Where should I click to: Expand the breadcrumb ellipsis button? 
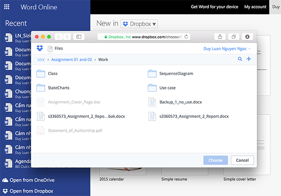pos(41,60)
